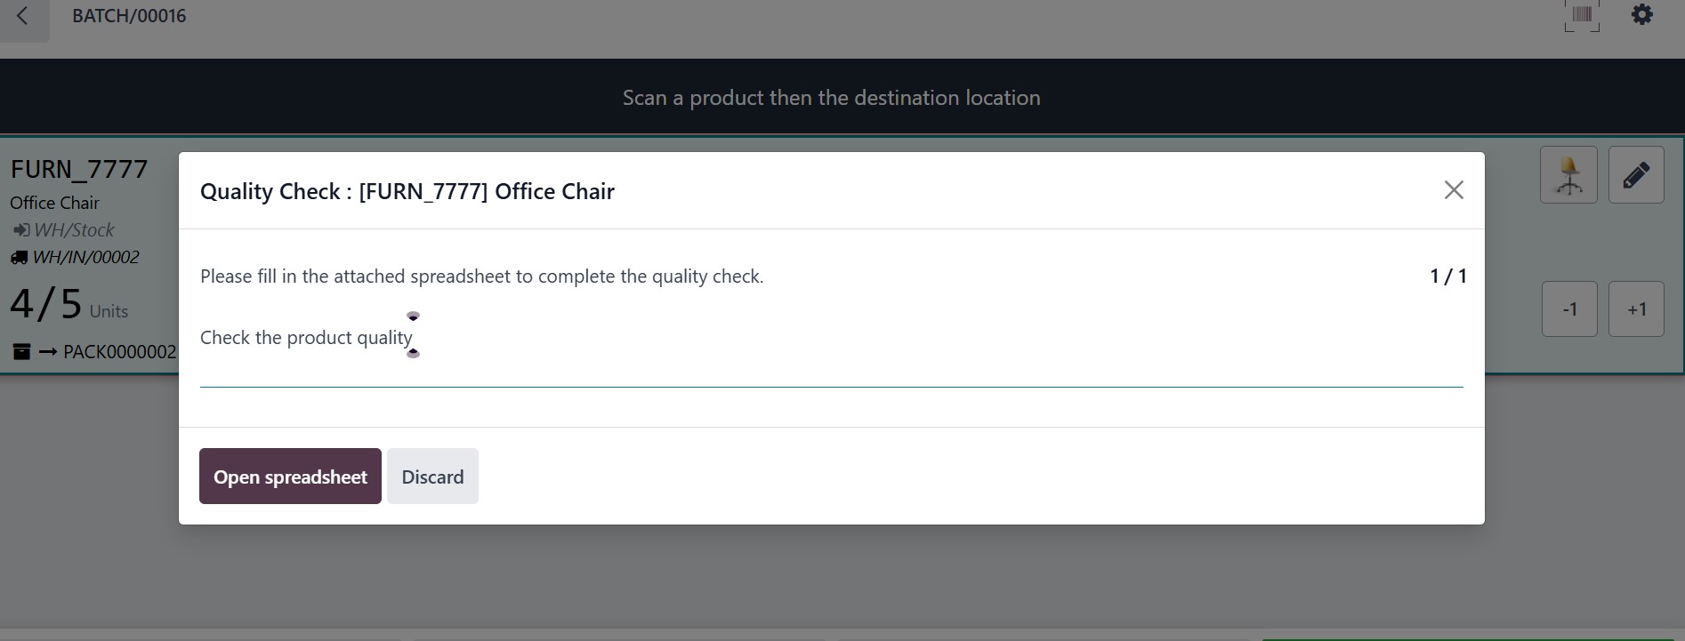Viewport: 1685px width, 641px height.
Task: Decrease quantity with the -1 button
Action: pos(1569,309)
